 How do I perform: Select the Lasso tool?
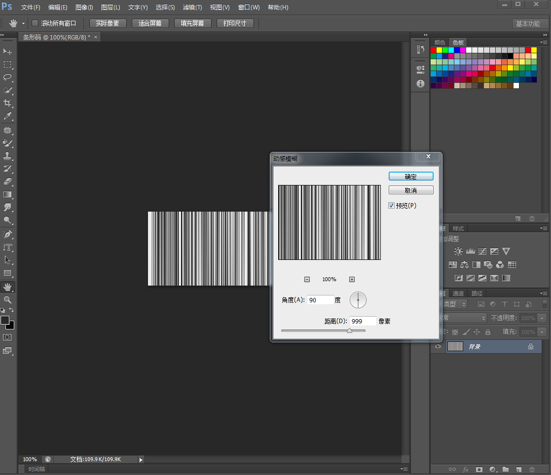(8, 77)
